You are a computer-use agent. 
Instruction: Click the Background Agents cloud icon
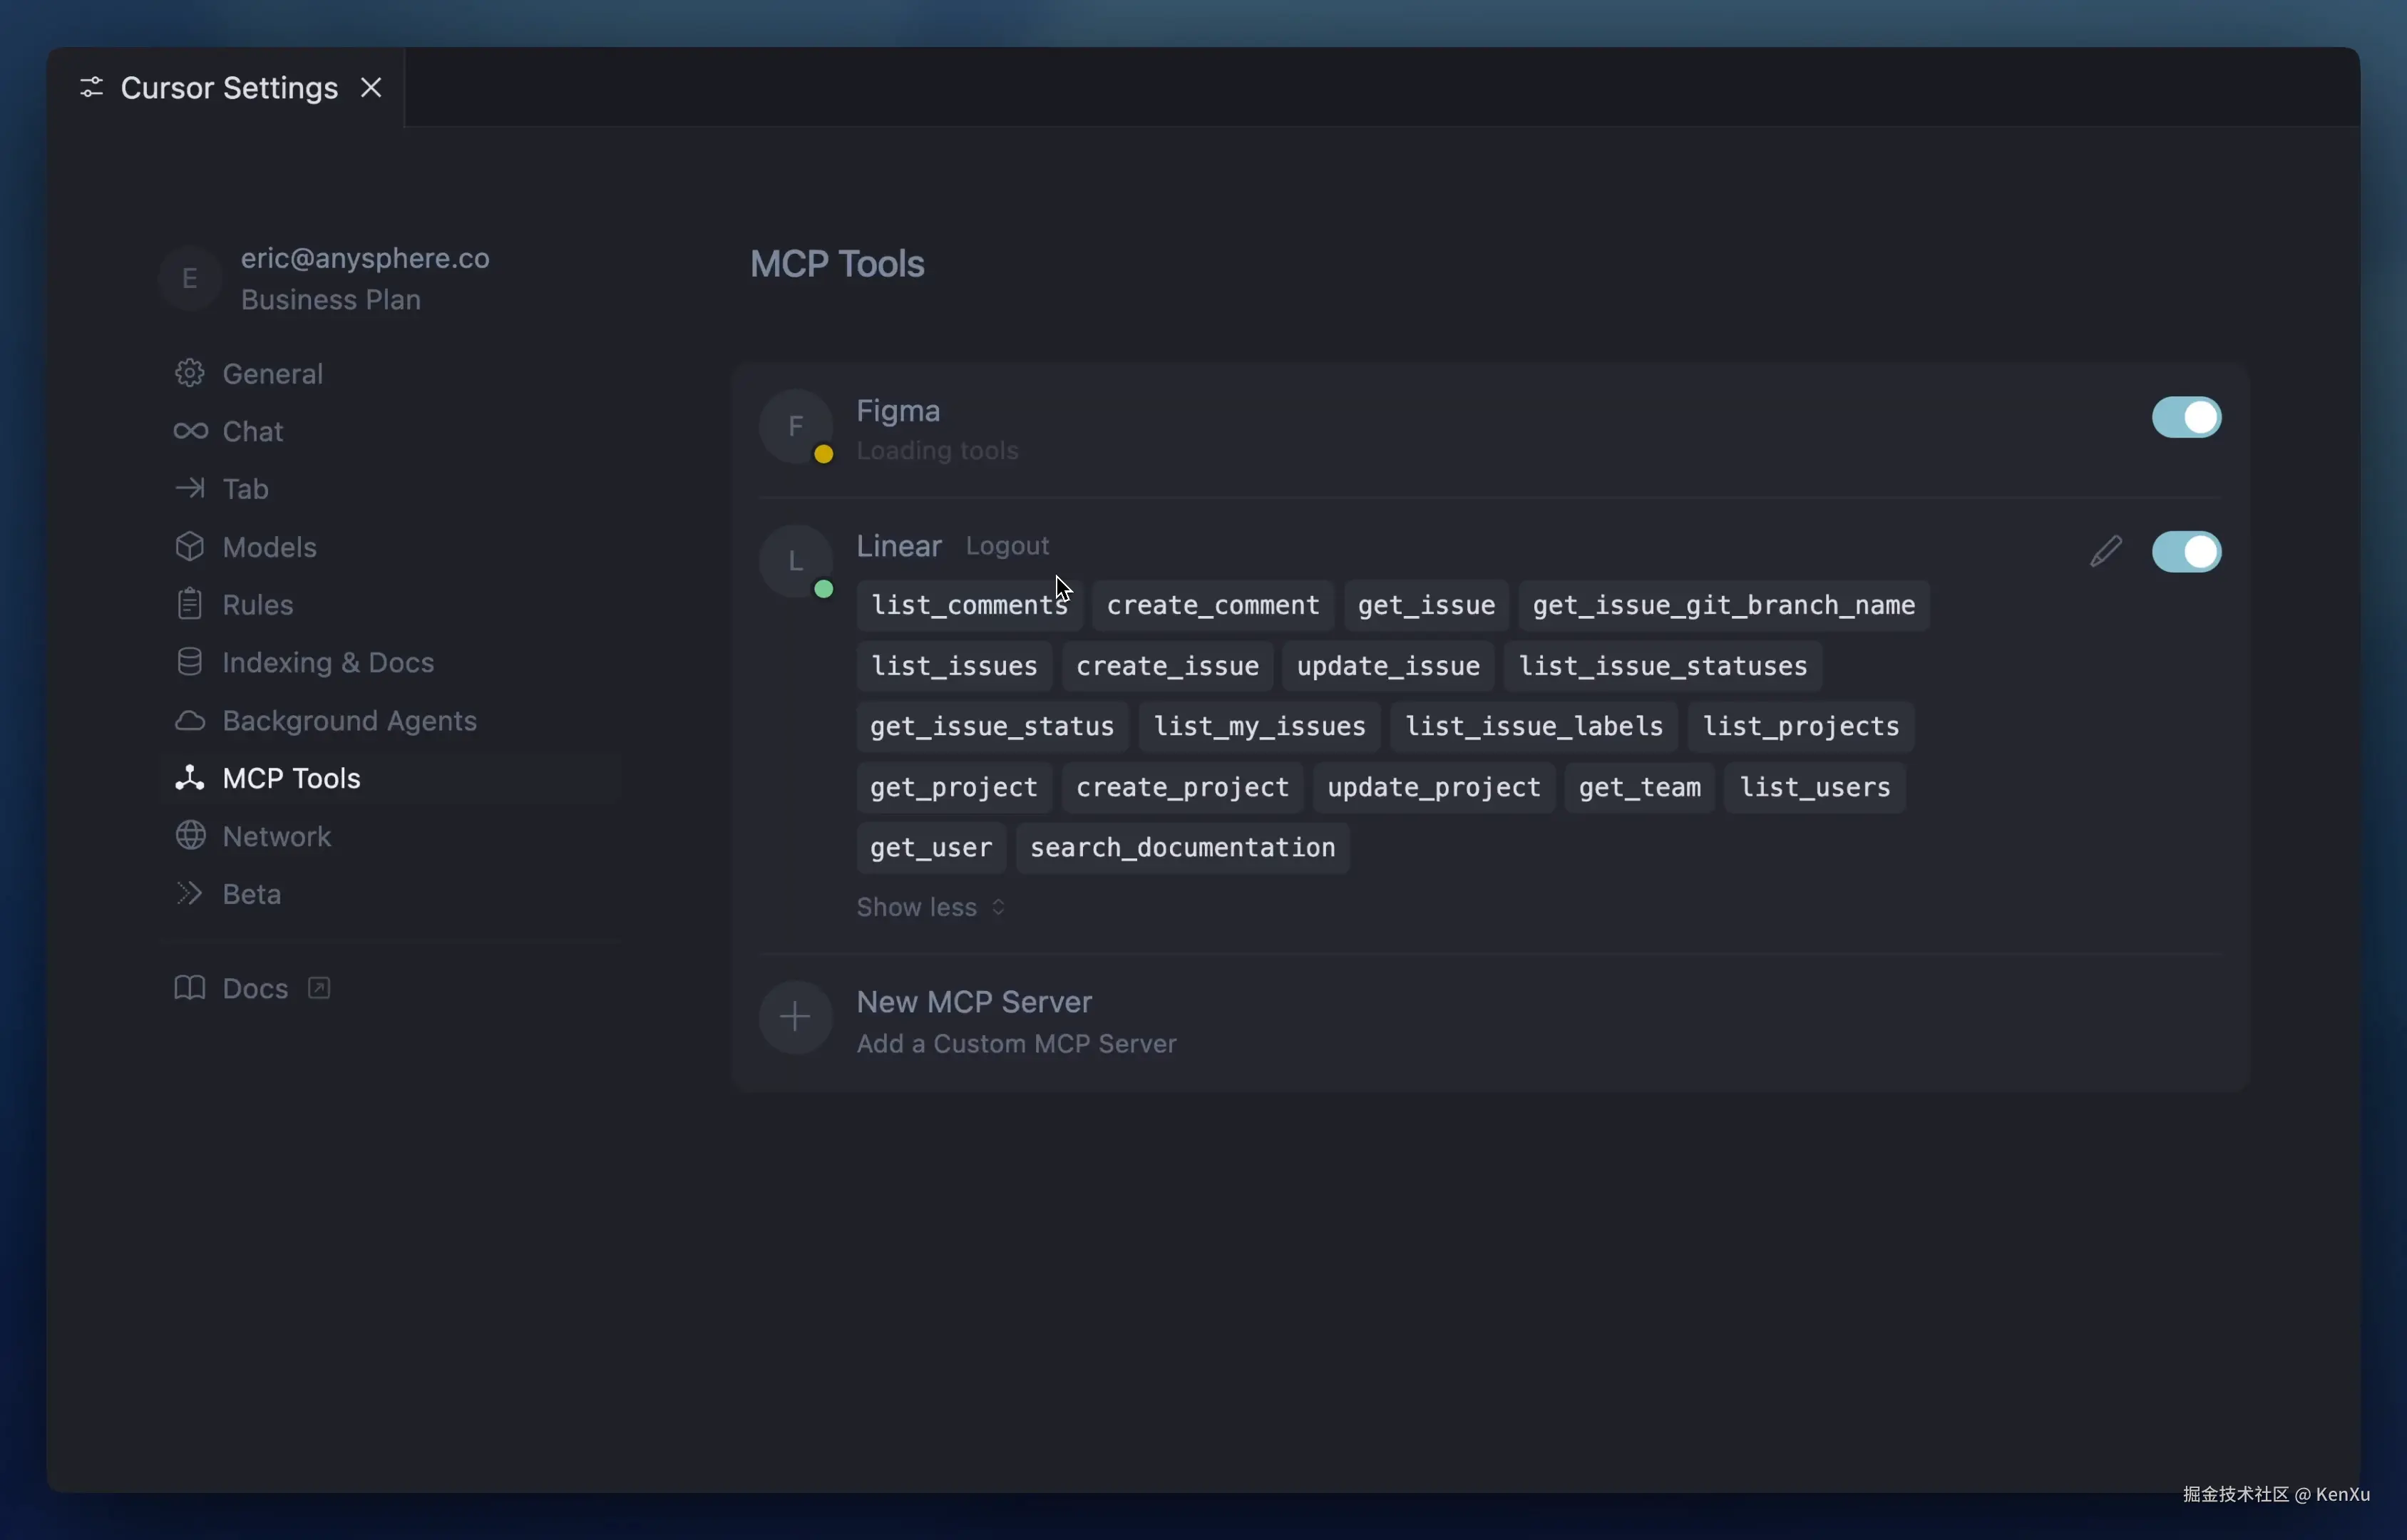pos(190,721)
